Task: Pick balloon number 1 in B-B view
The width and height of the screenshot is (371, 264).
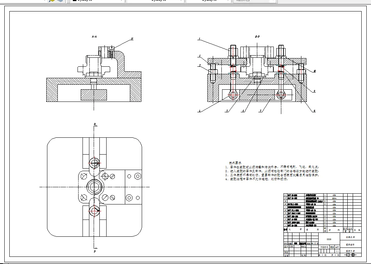Action: [199, 39]
